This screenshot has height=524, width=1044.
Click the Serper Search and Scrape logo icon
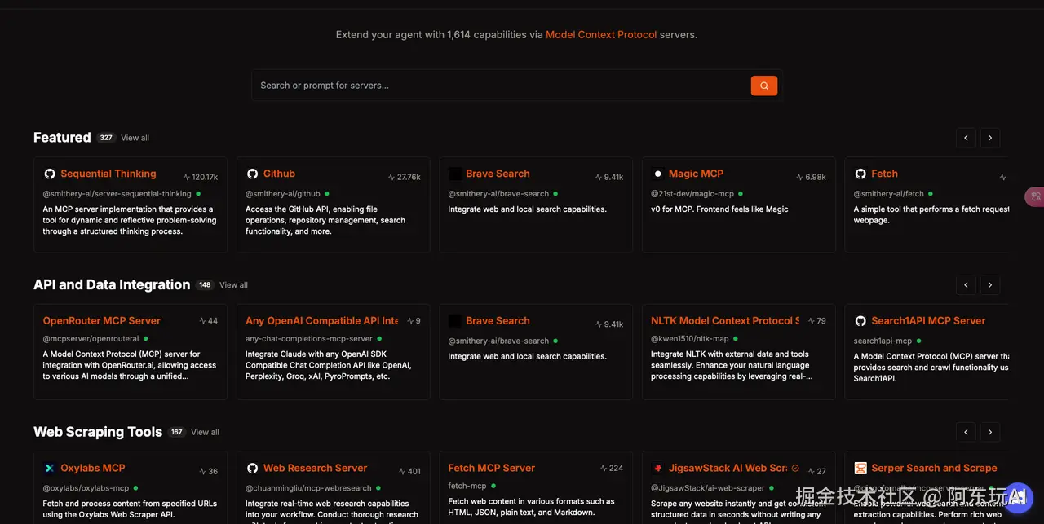tap(860, 468)
